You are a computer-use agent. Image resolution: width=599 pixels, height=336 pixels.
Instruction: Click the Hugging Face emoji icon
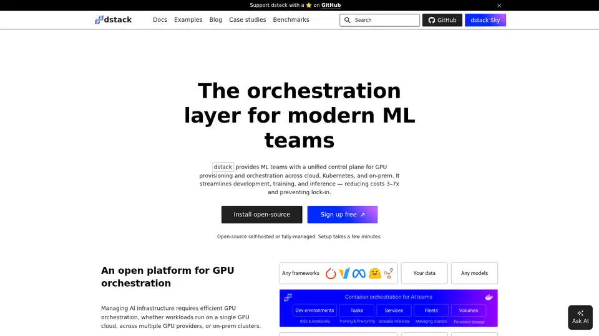click(x=374, y=273)
